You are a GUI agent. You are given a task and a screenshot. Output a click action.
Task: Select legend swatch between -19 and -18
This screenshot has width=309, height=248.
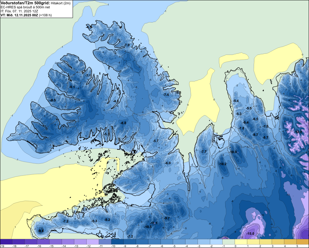click(6, 242)
